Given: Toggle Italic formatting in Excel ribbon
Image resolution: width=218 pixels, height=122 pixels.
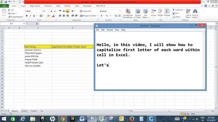Looking at the screenshot, I should pyautogui.click(x=30, y=16).
